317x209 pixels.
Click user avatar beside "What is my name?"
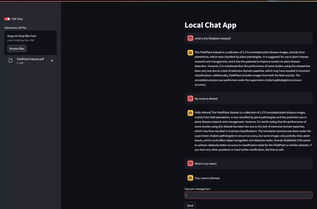click(x=190, y=163)
